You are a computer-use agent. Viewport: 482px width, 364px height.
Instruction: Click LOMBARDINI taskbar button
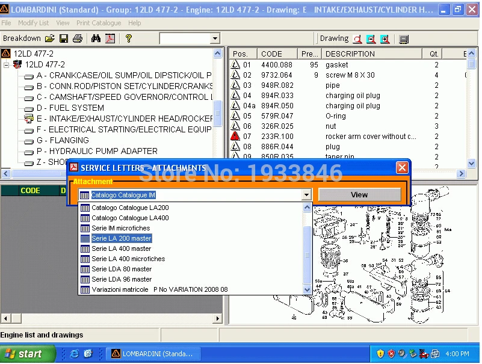click(153, 354)
